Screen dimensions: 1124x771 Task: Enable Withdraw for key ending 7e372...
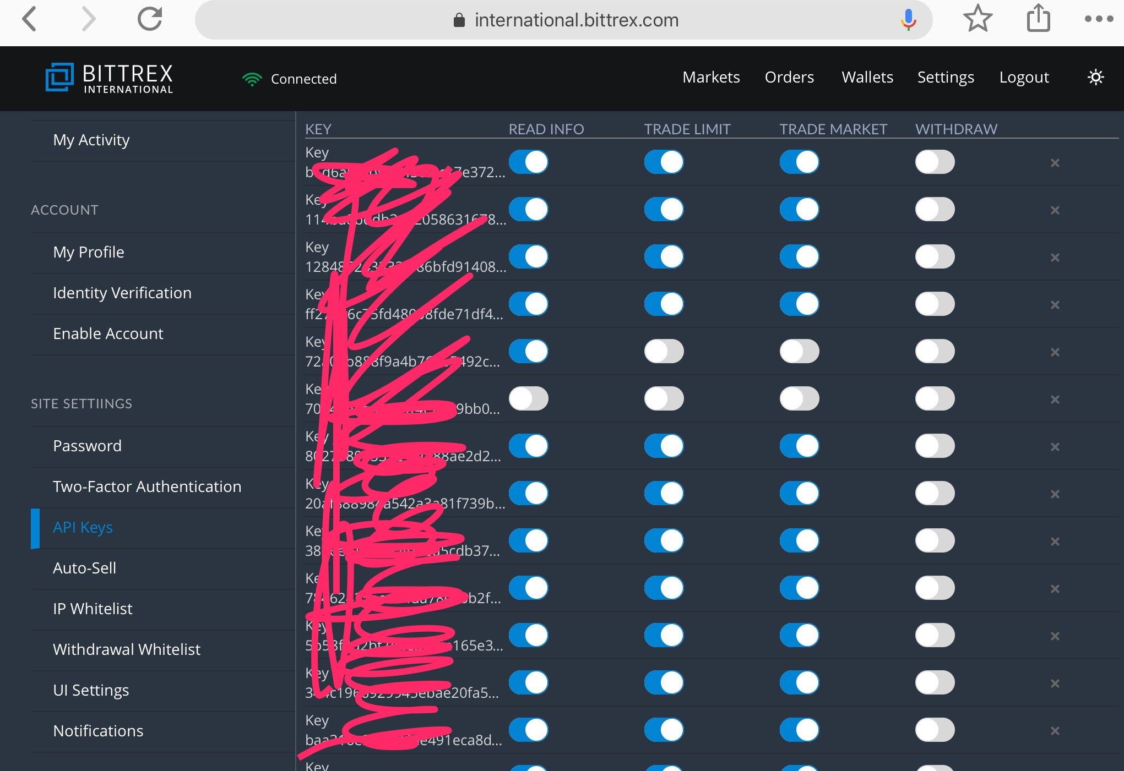tap(935, 162)
